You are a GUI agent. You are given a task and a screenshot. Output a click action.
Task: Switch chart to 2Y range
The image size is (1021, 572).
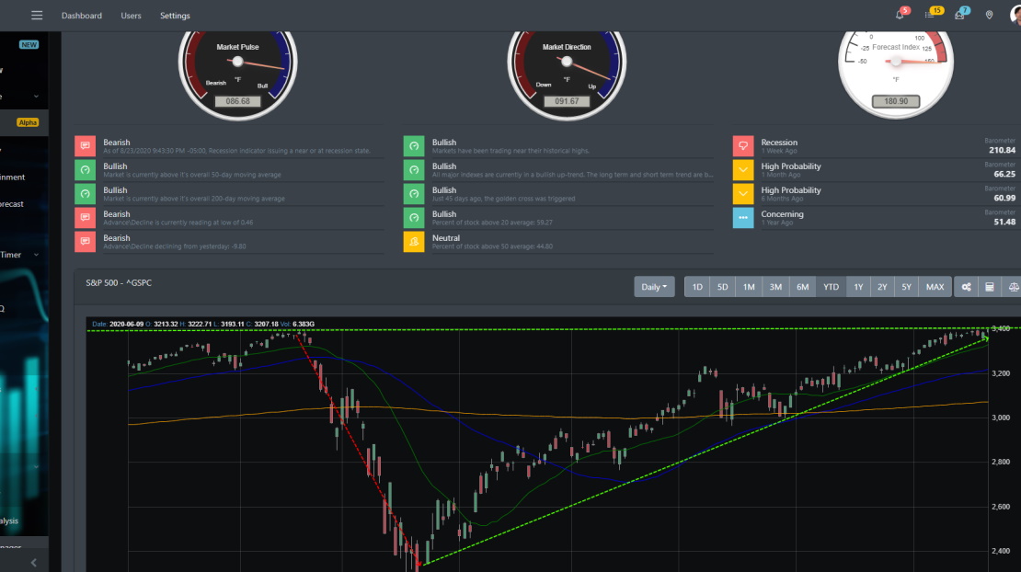882,287
